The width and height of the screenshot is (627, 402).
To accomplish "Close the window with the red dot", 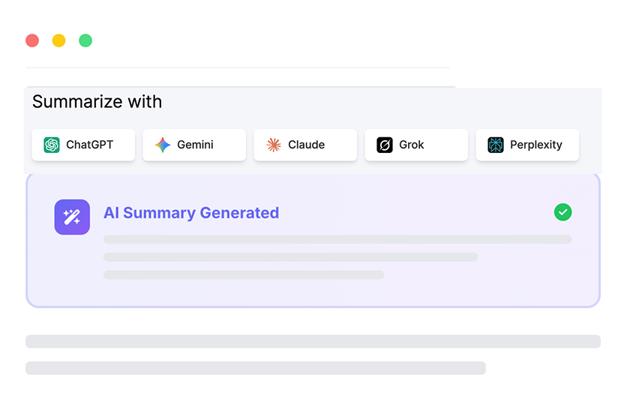I will click(32, 40).
